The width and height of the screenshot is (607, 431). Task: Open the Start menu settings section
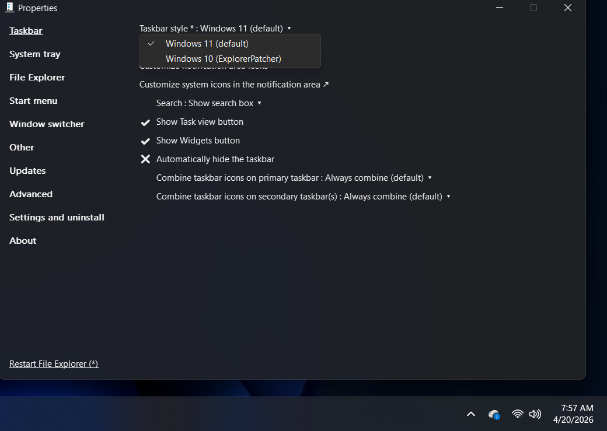pyautogui.click(x=33, y=100)
